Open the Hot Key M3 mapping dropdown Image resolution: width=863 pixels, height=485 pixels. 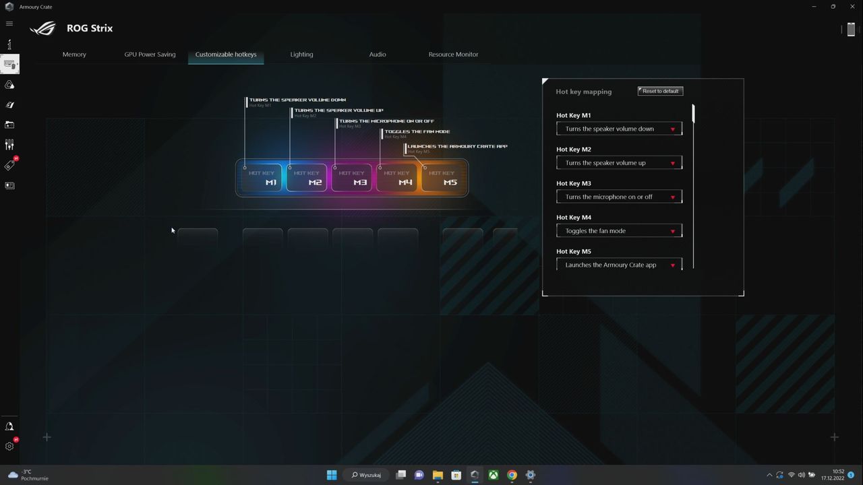(x=619, y=197)
